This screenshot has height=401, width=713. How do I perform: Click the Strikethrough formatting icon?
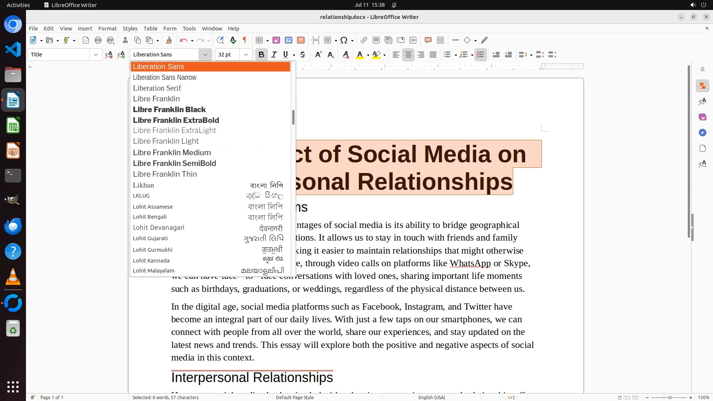[303, 55]
